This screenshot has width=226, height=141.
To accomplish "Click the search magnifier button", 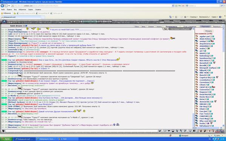I will [x=221, y=6].
